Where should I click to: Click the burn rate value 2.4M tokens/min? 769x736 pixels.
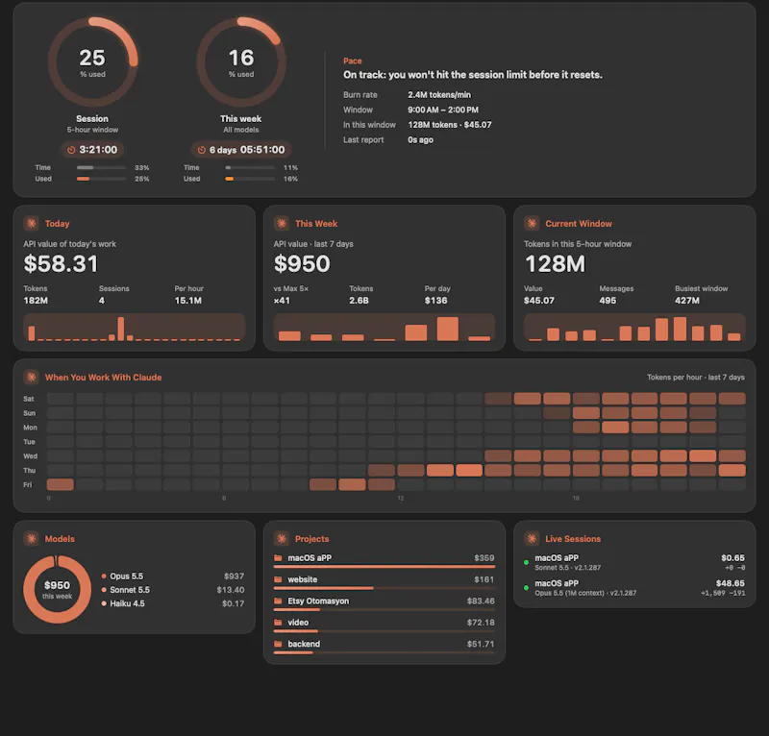tap(439, 94)
